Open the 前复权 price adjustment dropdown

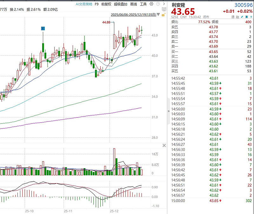106,4
